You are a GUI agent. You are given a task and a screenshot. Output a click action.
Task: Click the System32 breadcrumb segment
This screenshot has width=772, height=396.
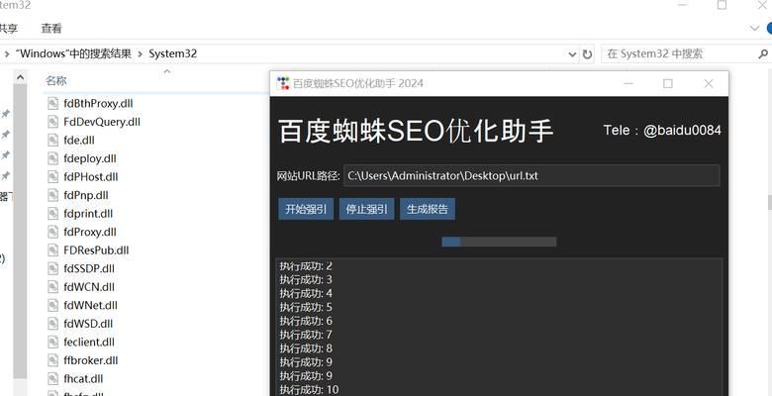click(173, 53)
